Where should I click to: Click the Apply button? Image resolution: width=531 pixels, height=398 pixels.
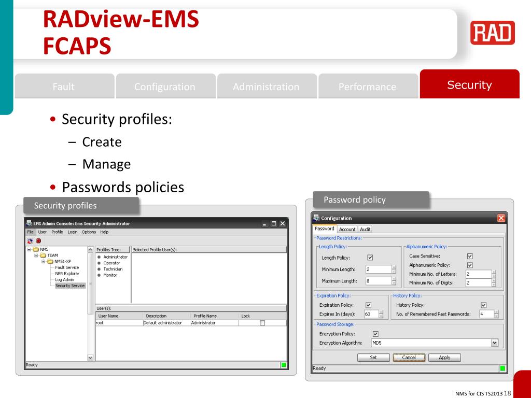pyautogui.click(x=444, y=358)
